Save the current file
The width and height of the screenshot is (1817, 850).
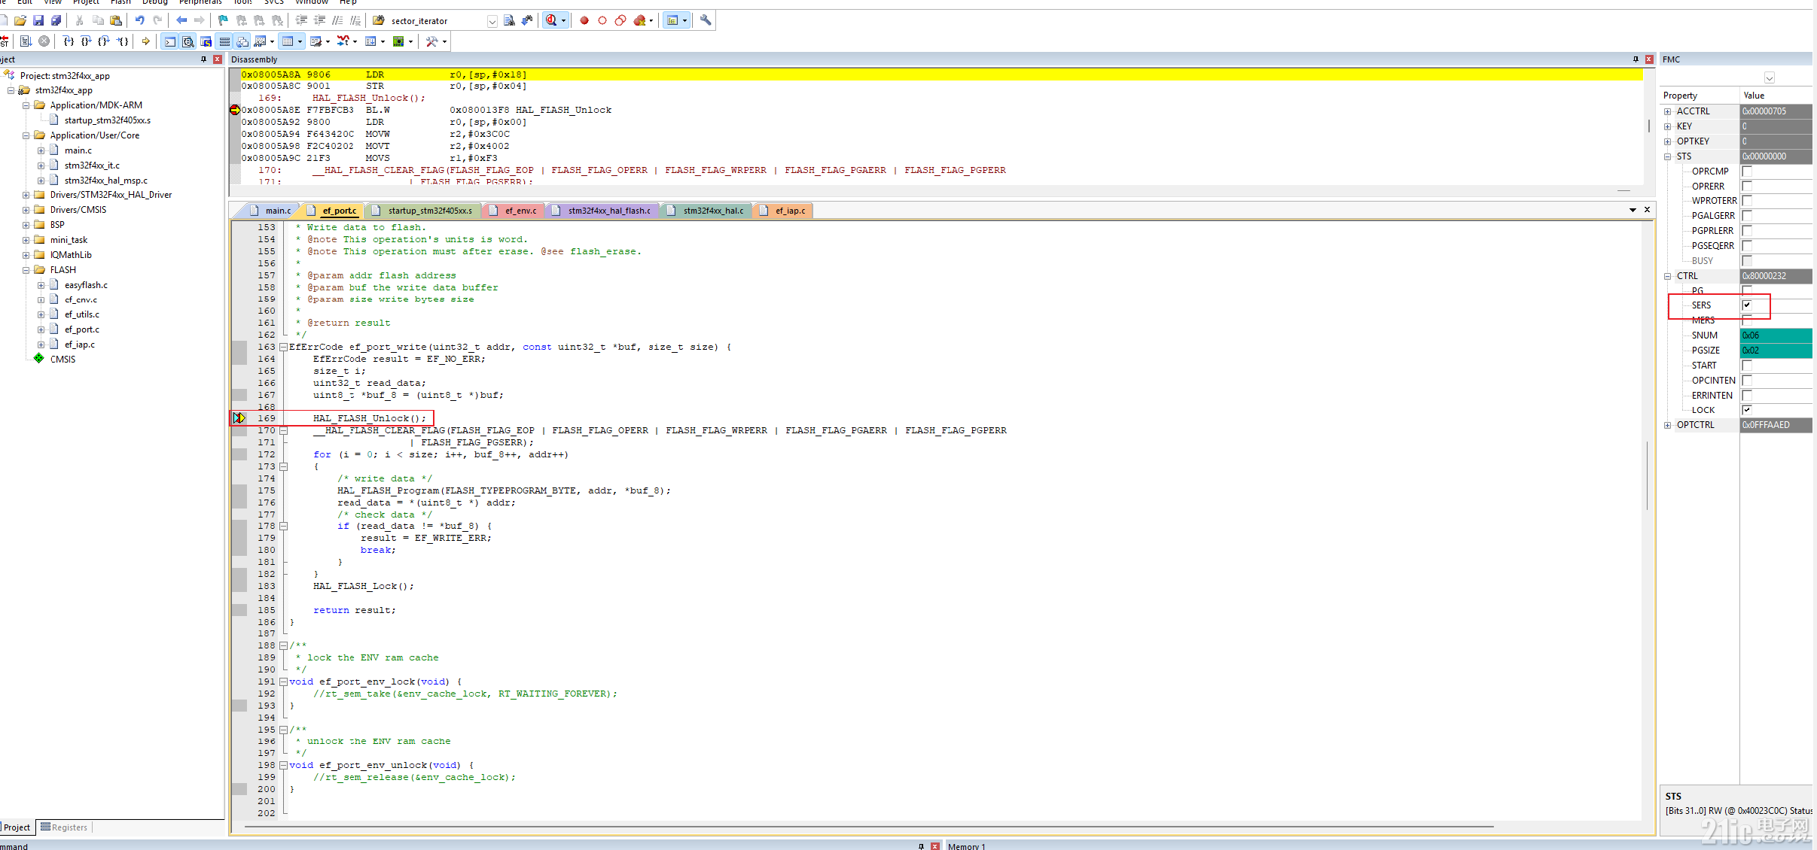coord(38,20)
